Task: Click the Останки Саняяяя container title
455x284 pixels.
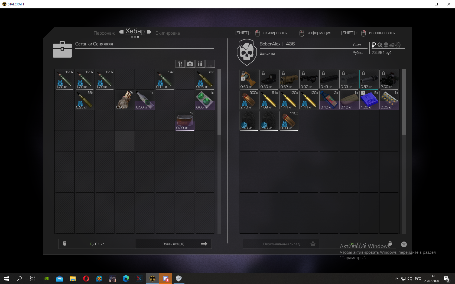Action: pos(94,44)
